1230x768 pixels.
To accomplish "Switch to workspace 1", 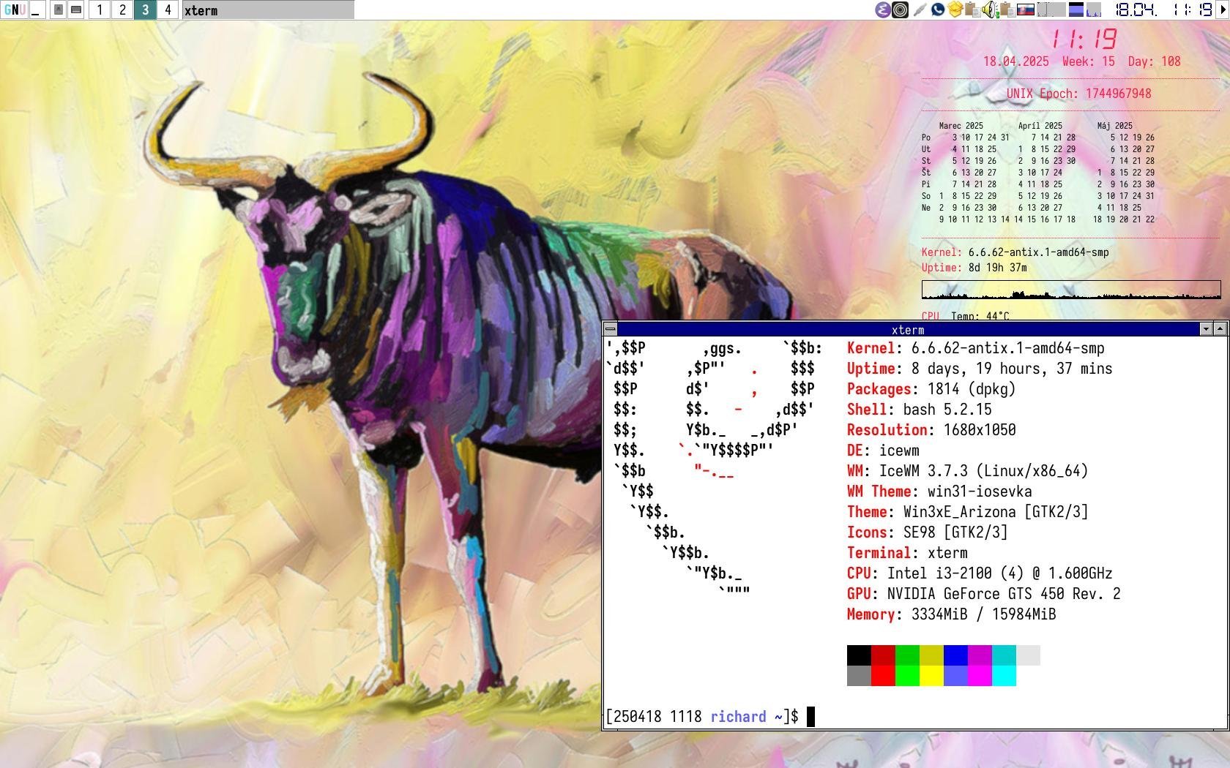I will (100, 10).
